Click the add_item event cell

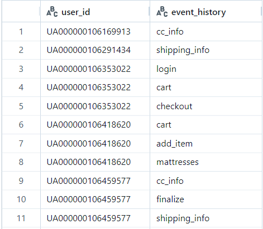206,144
